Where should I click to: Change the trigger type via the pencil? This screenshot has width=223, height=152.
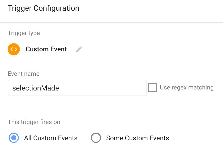click(x=79, y=49)
